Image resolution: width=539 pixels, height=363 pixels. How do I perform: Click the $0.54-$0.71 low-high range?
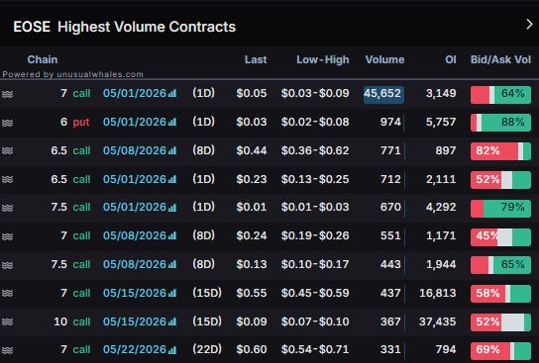[315, 349]
